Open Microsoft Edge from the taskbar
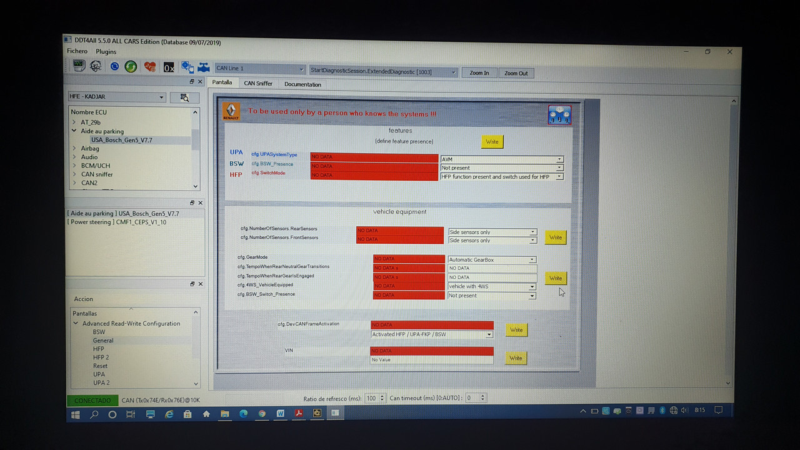The width and height of the screenshot is (800, 450). point(243,413)
